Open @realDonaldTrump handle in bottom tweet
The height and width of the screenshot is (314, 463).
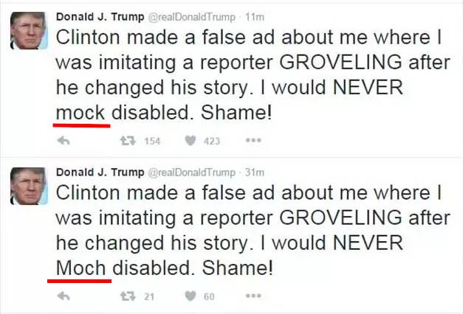[191, 172]
